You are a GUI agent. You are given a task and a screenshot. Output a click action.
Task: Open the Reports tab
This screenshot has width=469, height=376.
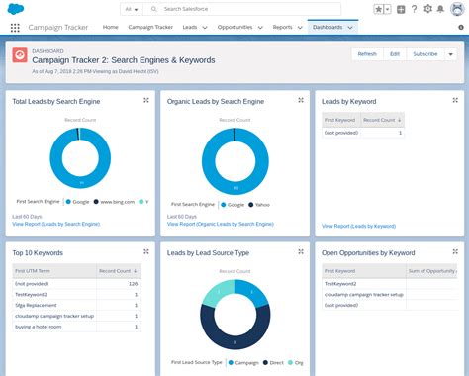click(282, 27)
